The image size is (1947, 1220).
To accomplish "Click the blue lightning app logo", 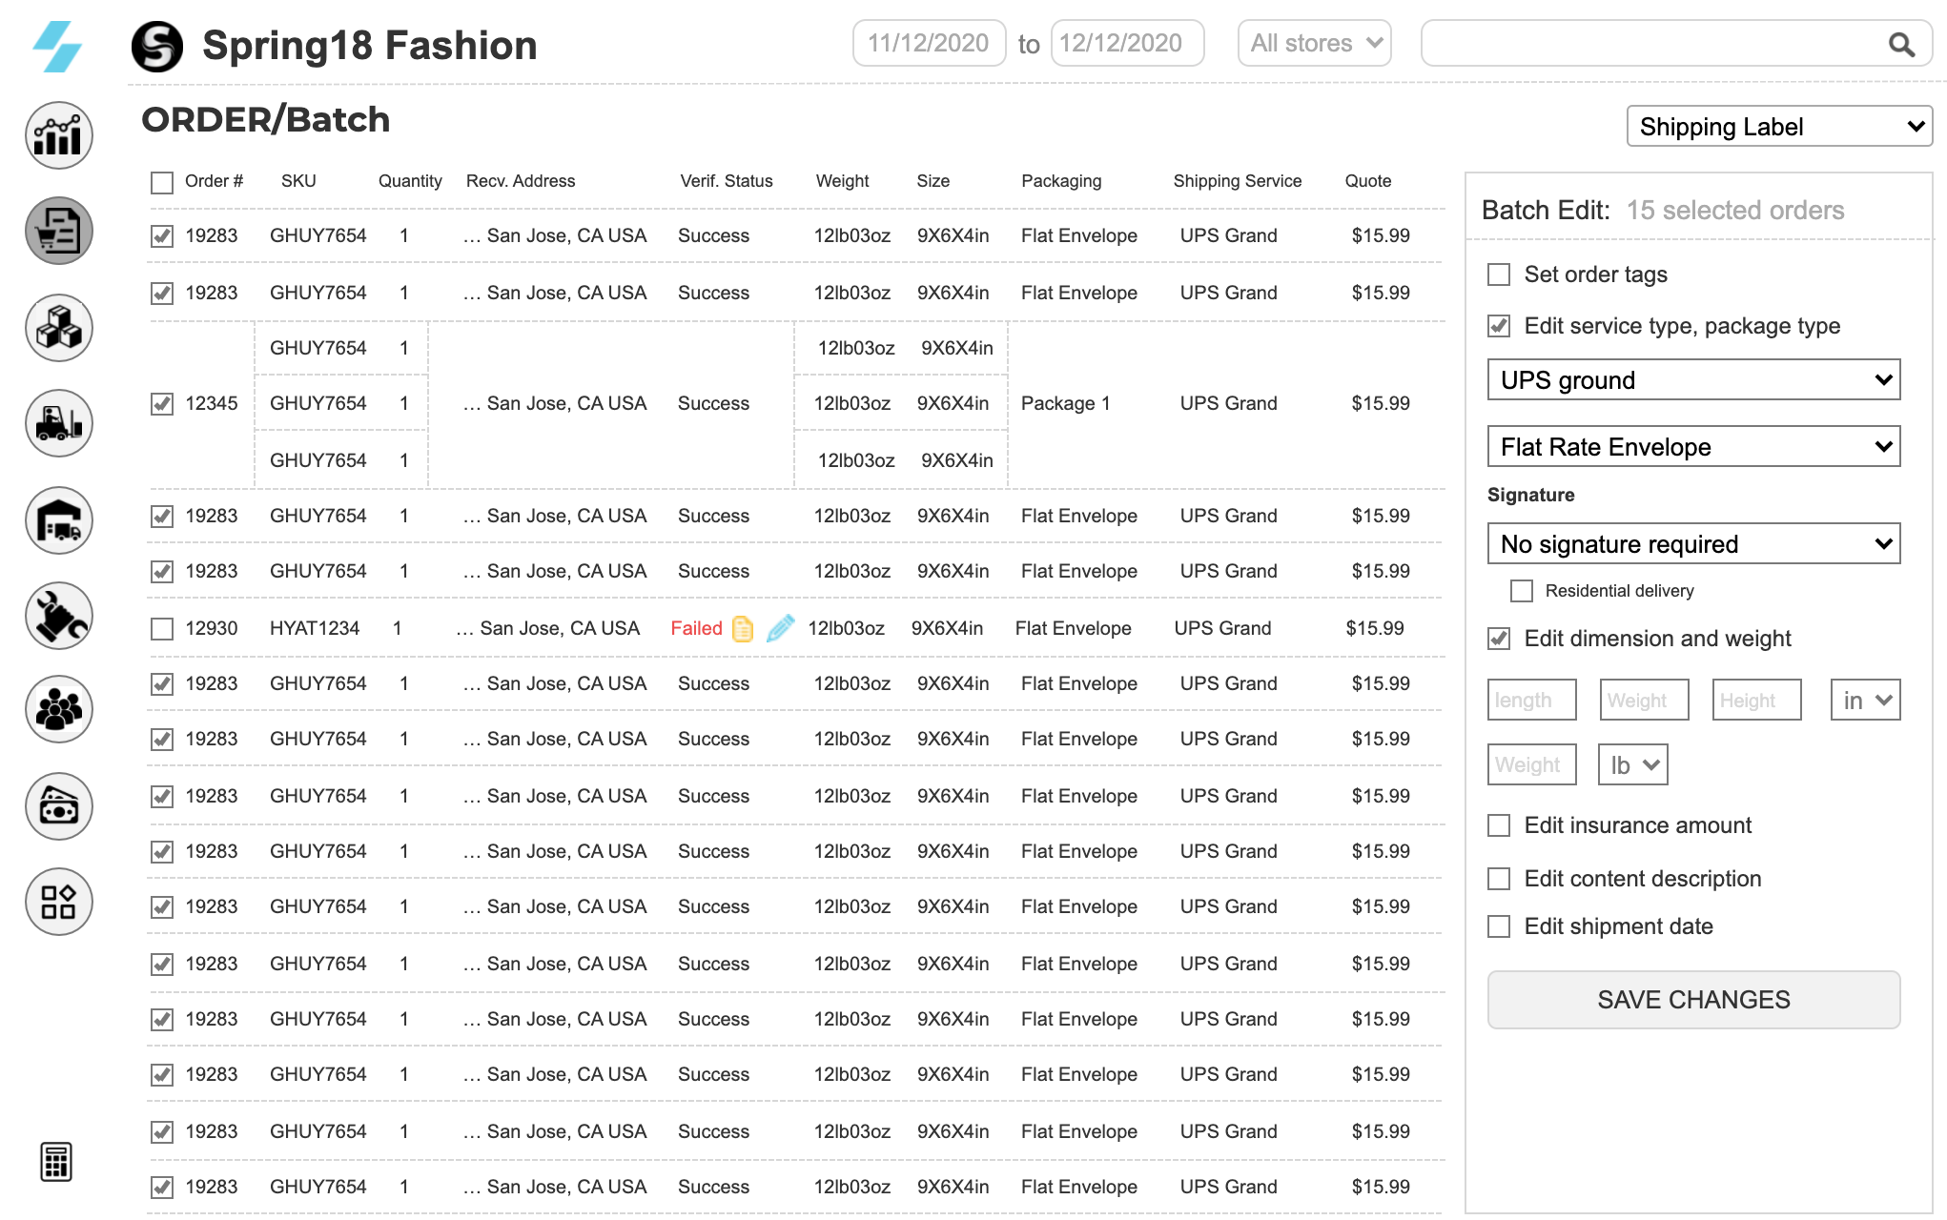I will 57,47.
